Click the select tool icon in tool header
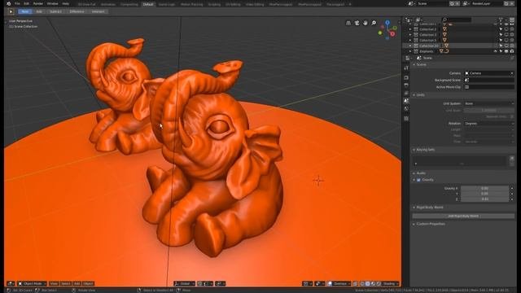Screen dimensions: 521x293 pyautogui.click(x=11, y=11)
